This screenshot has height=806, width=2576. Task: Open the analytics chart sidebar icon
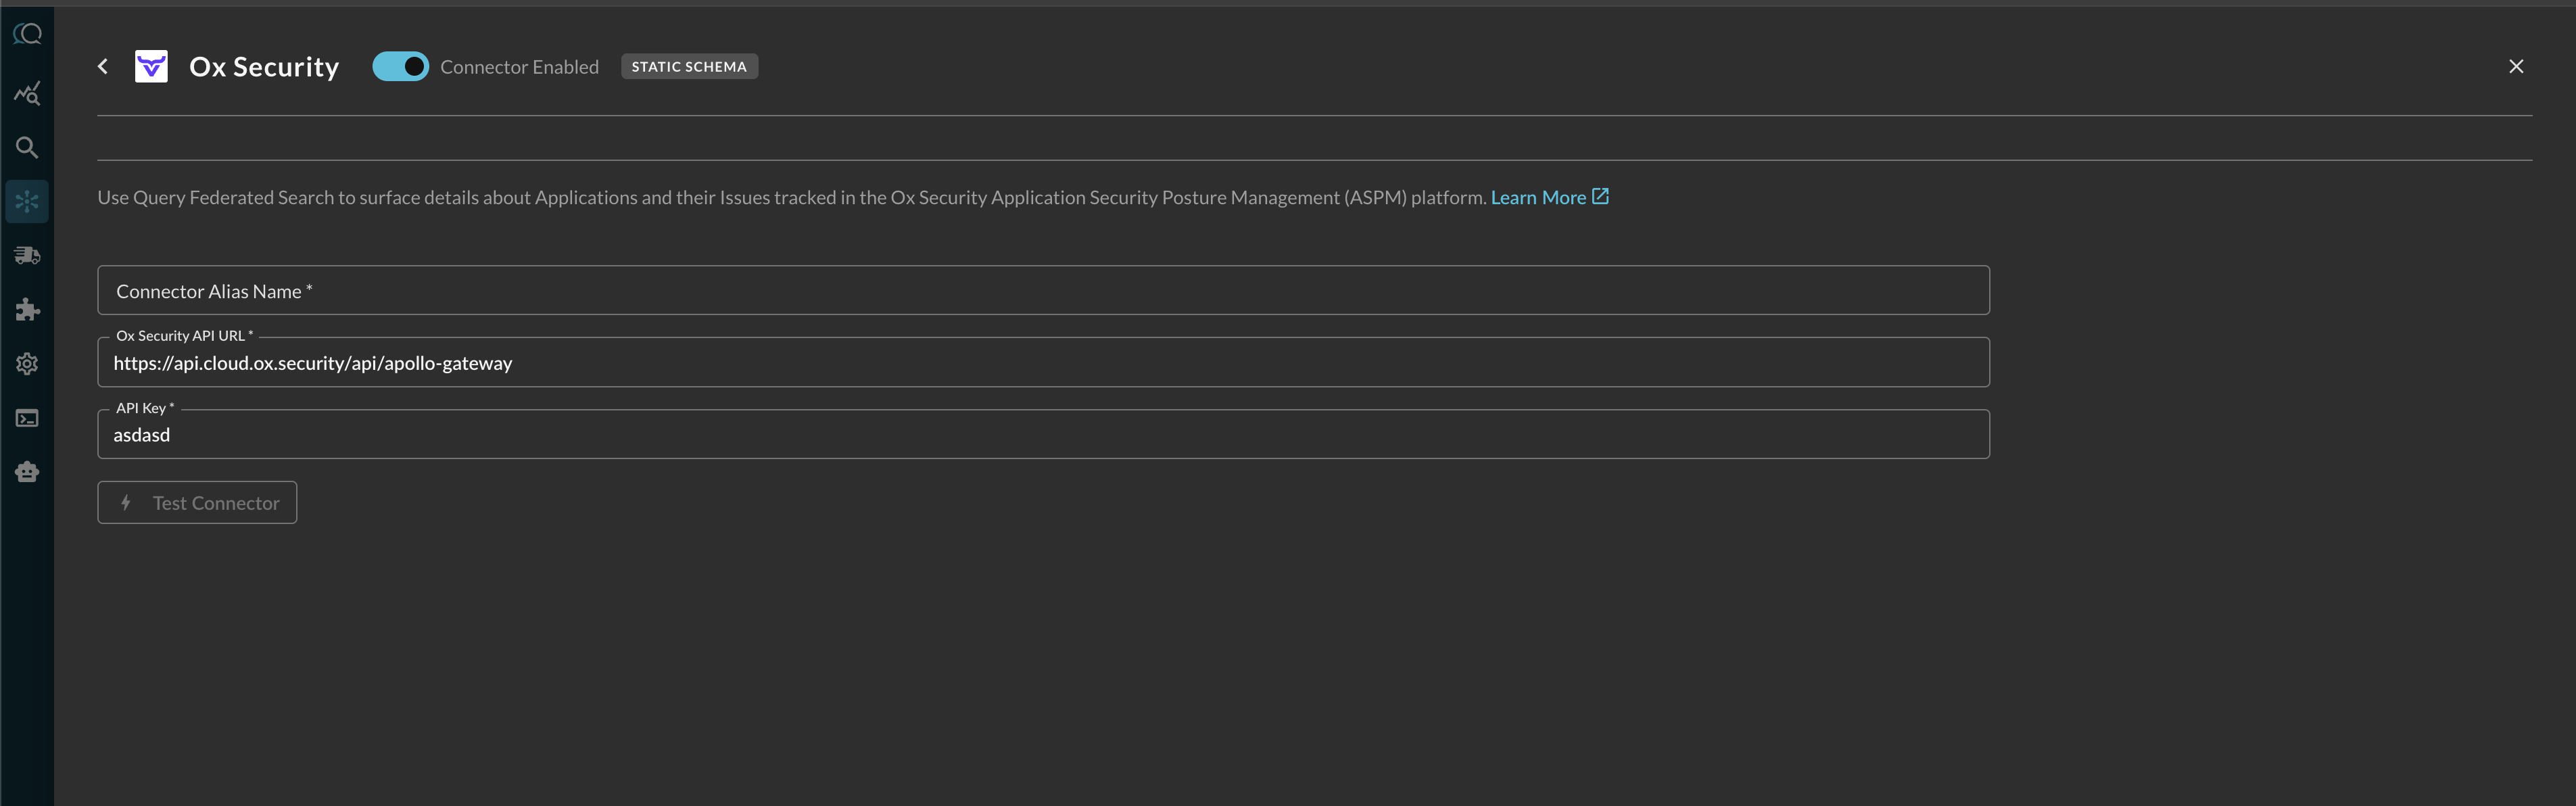pyautogui.click(x=27, y=93)
